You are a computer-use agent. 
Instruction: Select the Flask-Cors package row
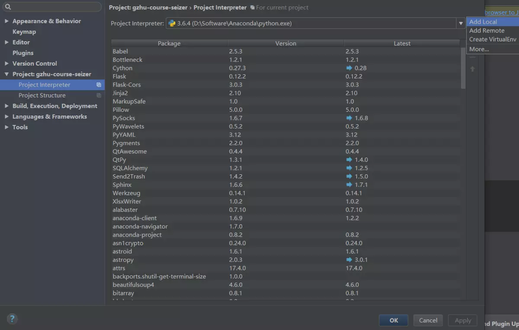pos(286,85)
